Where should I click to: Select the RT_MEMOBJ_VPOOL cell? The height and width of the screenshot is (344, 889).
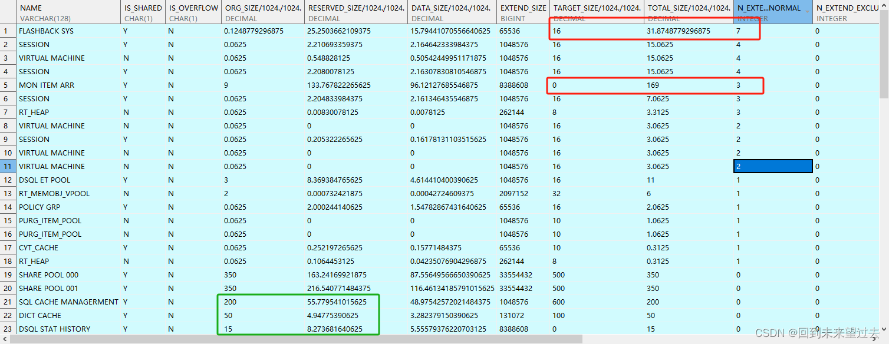[68, 193]
